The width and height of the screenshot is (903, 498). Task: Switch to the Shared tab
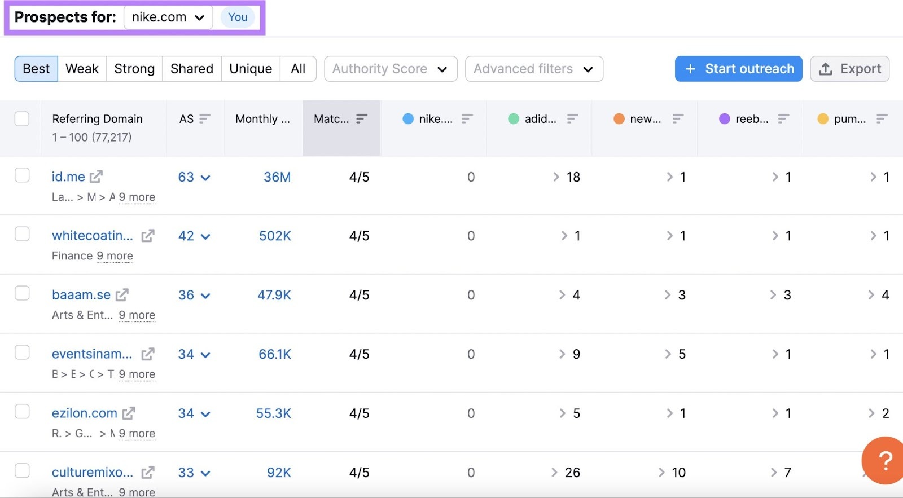tap(192, 69)
